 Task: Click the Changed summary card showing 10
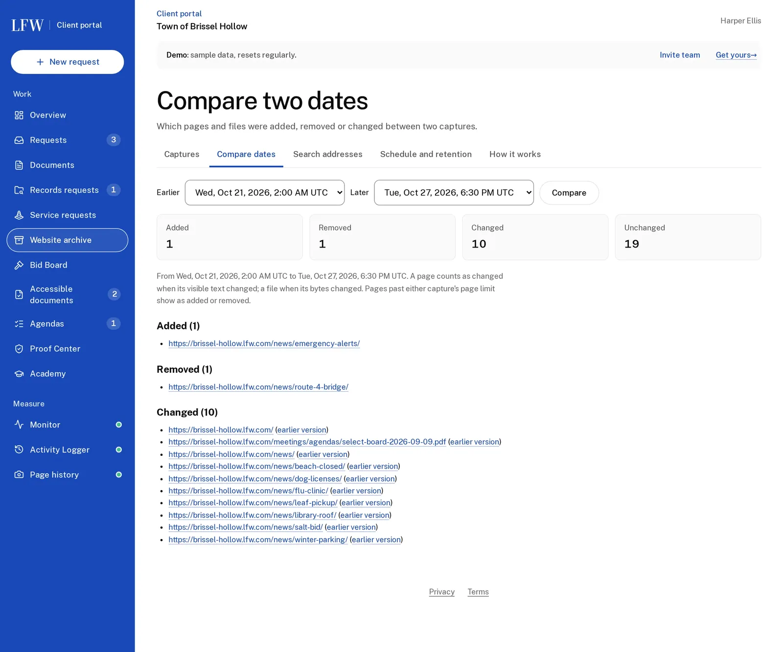pyautogui.click(x=535, y=237)
